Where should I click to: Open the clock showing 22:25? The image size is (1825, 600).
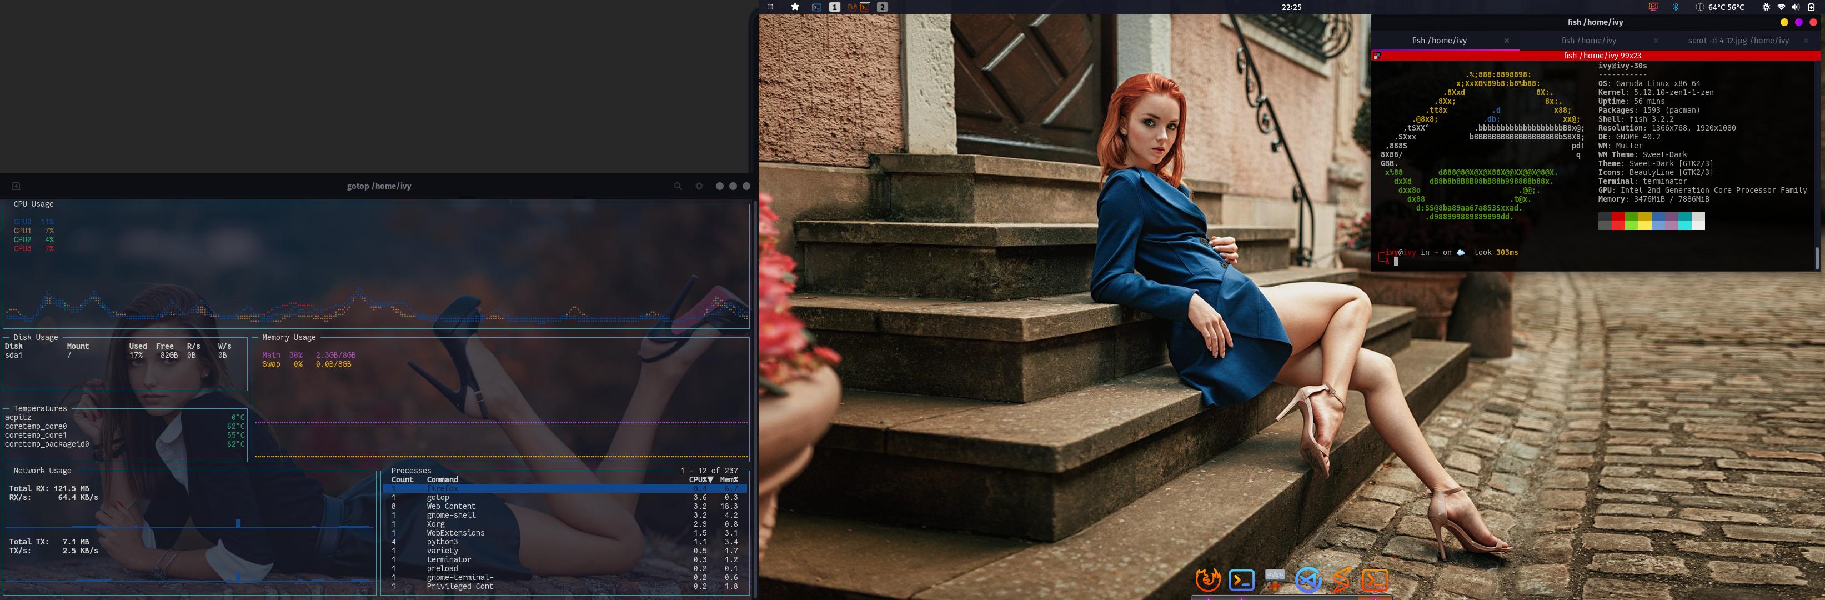1291,7
